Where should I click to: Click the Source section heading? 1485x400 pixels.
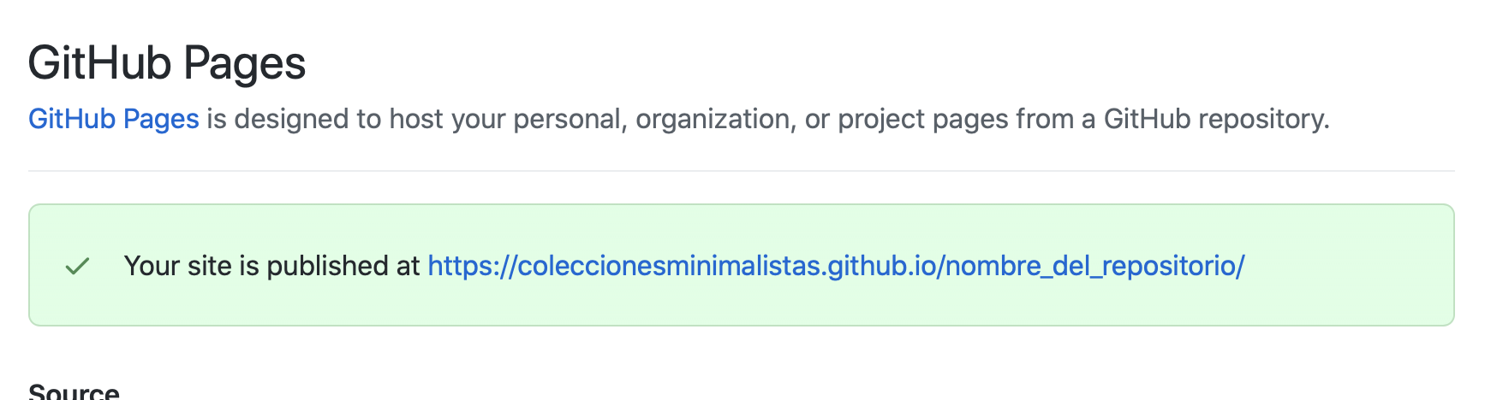(x=74, y=391)
